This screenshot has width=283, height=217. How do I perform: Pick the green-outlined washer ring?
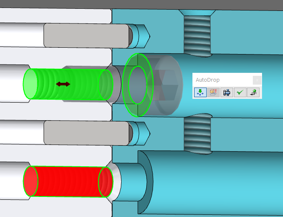coord(138,85)
